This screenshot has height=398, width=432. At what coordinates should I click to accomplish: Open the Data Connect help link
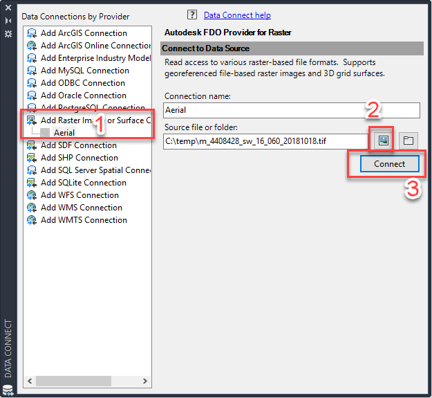237,15
